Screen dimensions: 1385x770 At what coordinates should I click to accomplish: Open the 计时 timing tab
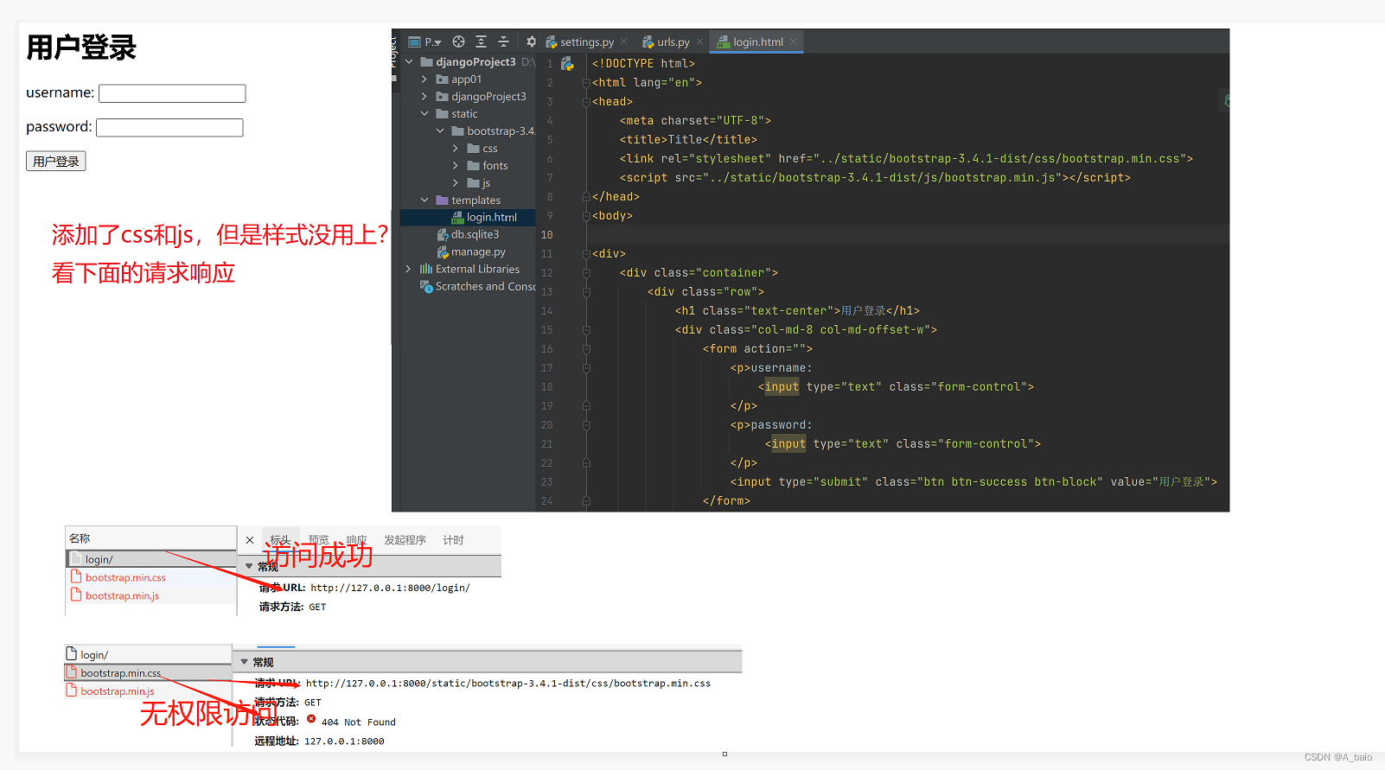pyautogui.click(x=454, y=540)
